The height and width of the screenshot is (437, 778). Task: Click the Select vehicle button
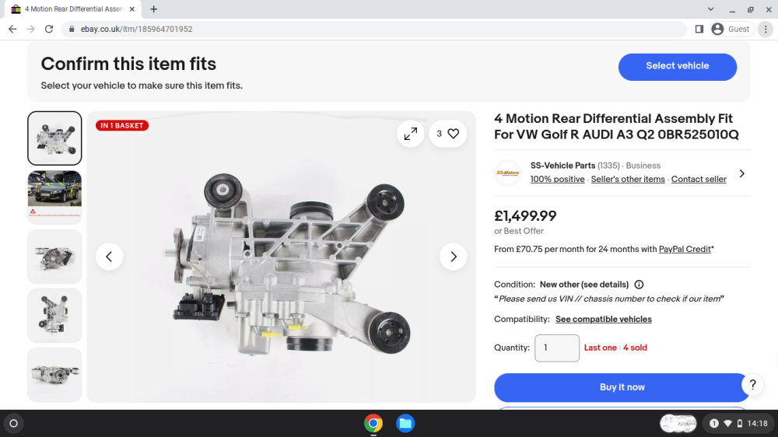coord(678,66)
